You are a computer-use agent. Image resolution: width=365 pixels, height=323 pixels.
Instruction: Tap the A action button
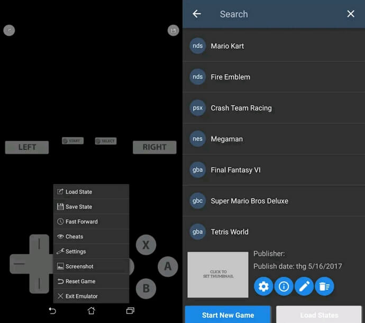(x=168, y=266)
